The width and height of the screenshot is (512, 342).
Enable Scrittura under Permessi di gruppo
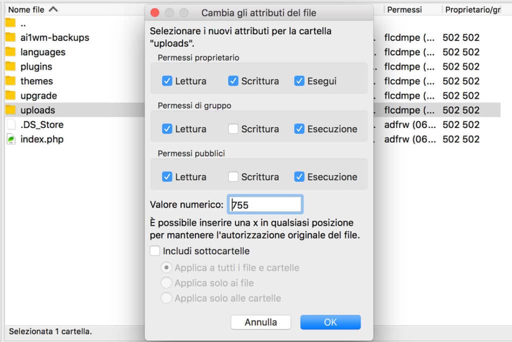(233, 129)
